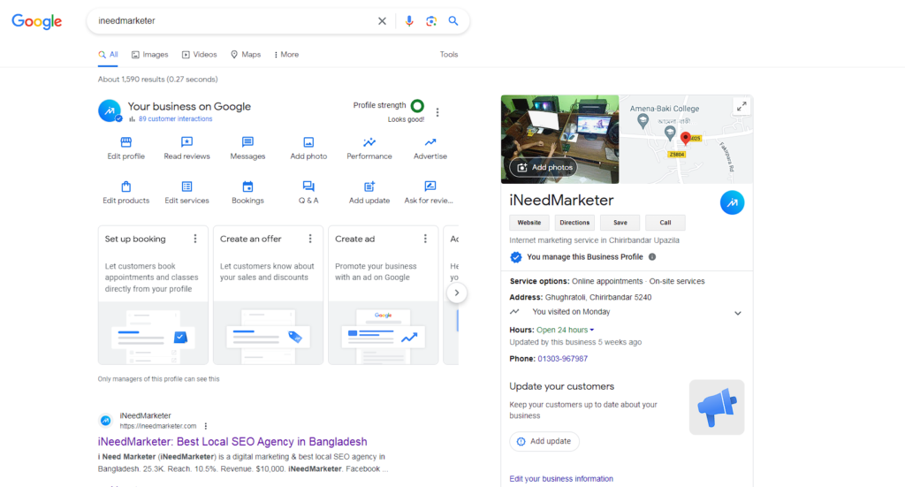Click info icon next to You manage this Business Profile
Viewport: 905px width, 487px height.
[652, 257]
